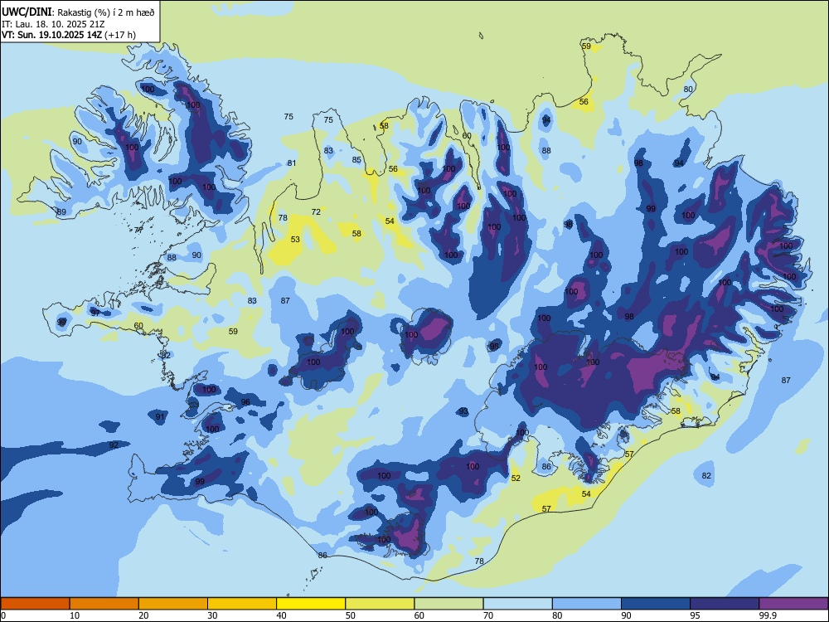Pick the 60–70 pale green legend swatch

(448, 604)
